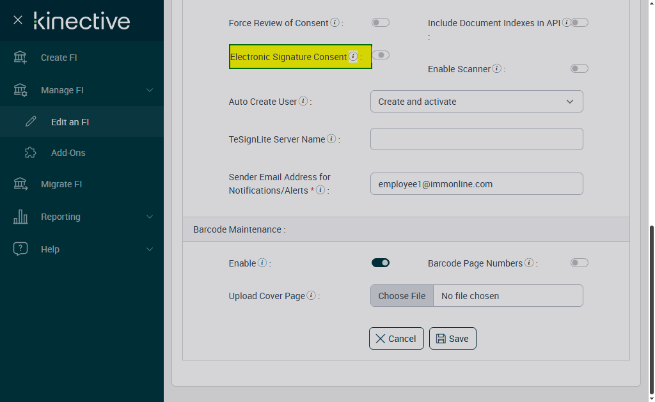The height and width of the screenshot is (402, 655).
Task: Click the TeSignLite Server Name field
Action: coord(477,139)
